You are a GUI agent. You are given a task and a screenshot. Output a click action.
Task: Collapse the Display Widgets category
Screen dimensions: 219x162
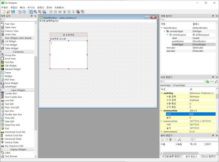pyautogui.click(x=2, y=149)
